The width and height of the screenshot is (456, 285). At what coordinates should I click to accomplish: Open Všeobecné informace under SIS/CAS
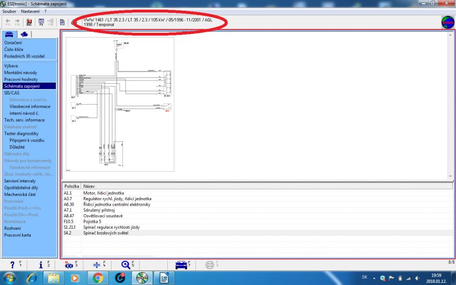pyautogui.click(x=30, y=106)
